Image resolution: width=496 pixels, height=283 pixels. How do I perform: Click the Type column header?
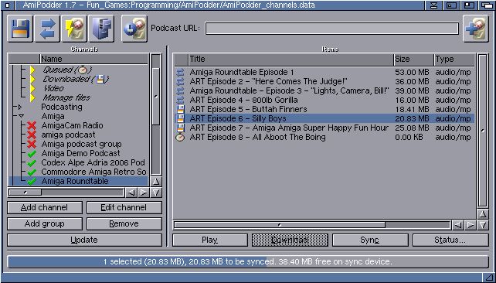coord(454,60)
